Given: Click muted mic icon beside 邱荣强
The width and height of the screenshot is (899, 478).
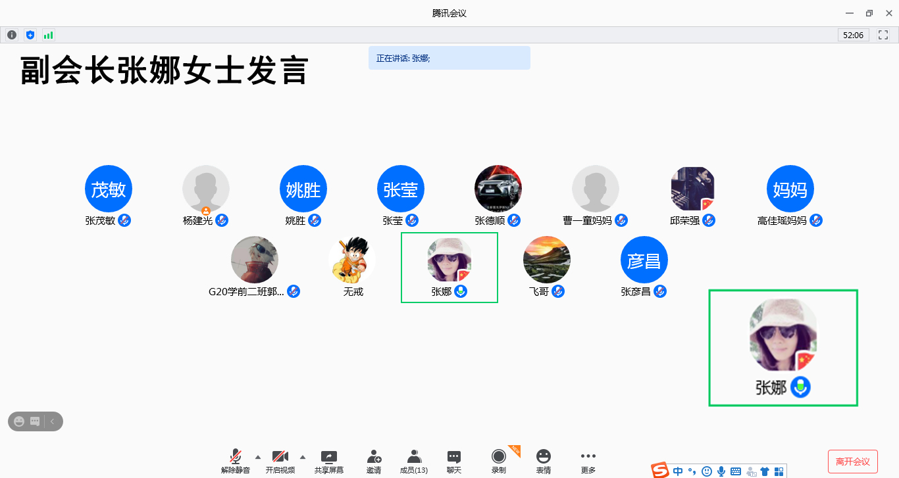Looking at the screenshot, I should pos(709,220).
